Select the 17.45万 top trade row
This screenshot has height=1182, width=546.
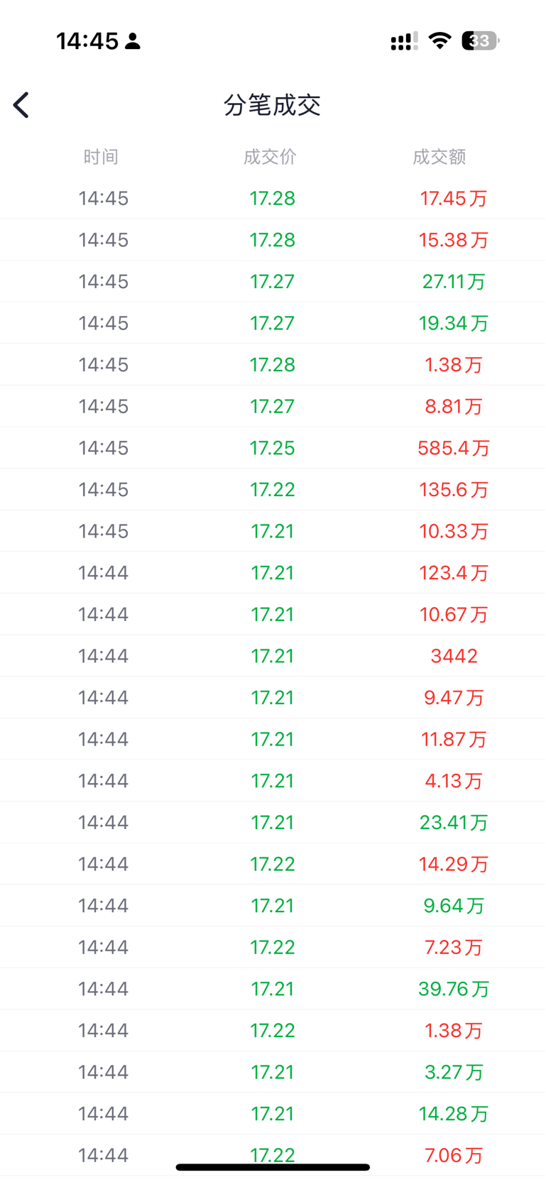[273, 198]
